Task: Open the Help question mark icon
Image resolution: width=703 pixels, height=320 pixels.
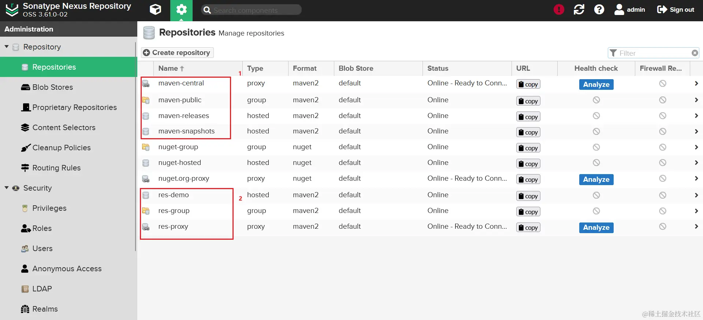Action: 599,10
